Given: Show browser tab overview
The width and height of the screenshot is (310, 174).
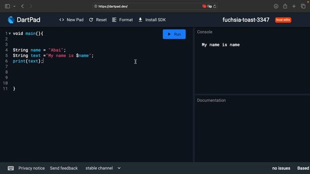Looking at the screenshot, I should pyautogui.click(x=303, y=6).
